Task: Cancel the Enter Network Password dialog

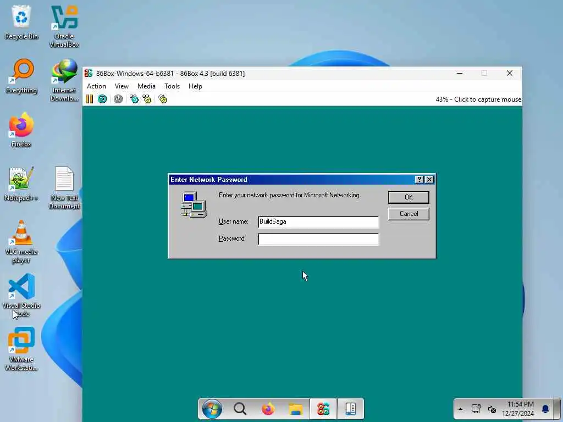Action: pyautogui.click(x=409, y=214)
